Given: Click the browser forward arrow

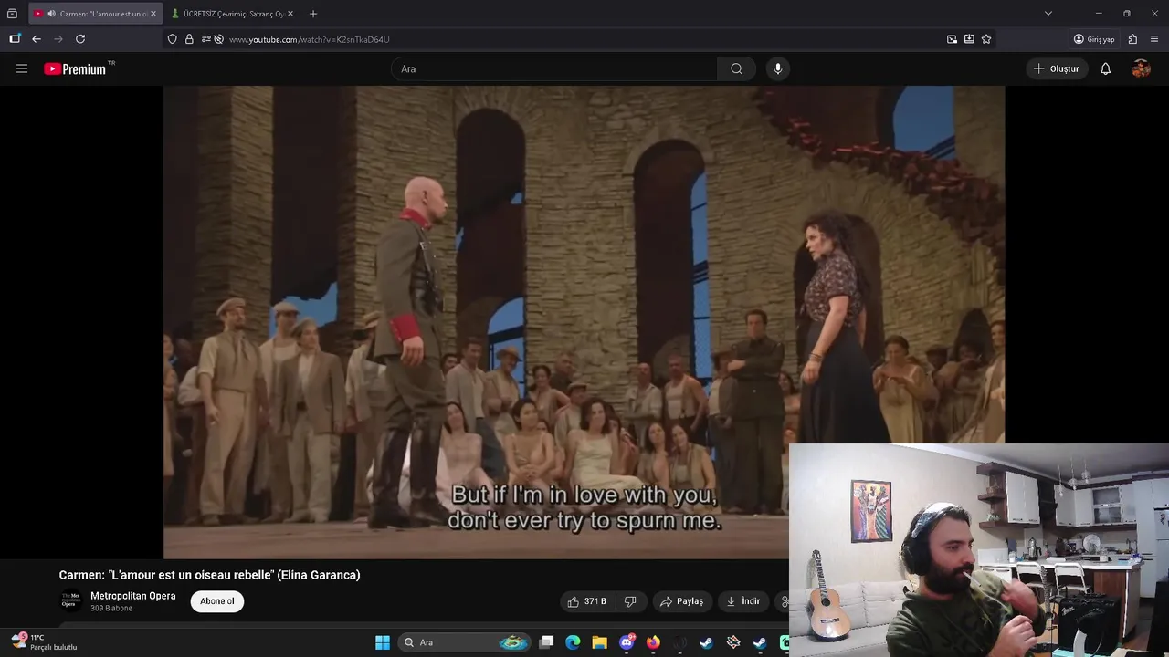Looking at the screenshot, I should [x=58, y=39].
